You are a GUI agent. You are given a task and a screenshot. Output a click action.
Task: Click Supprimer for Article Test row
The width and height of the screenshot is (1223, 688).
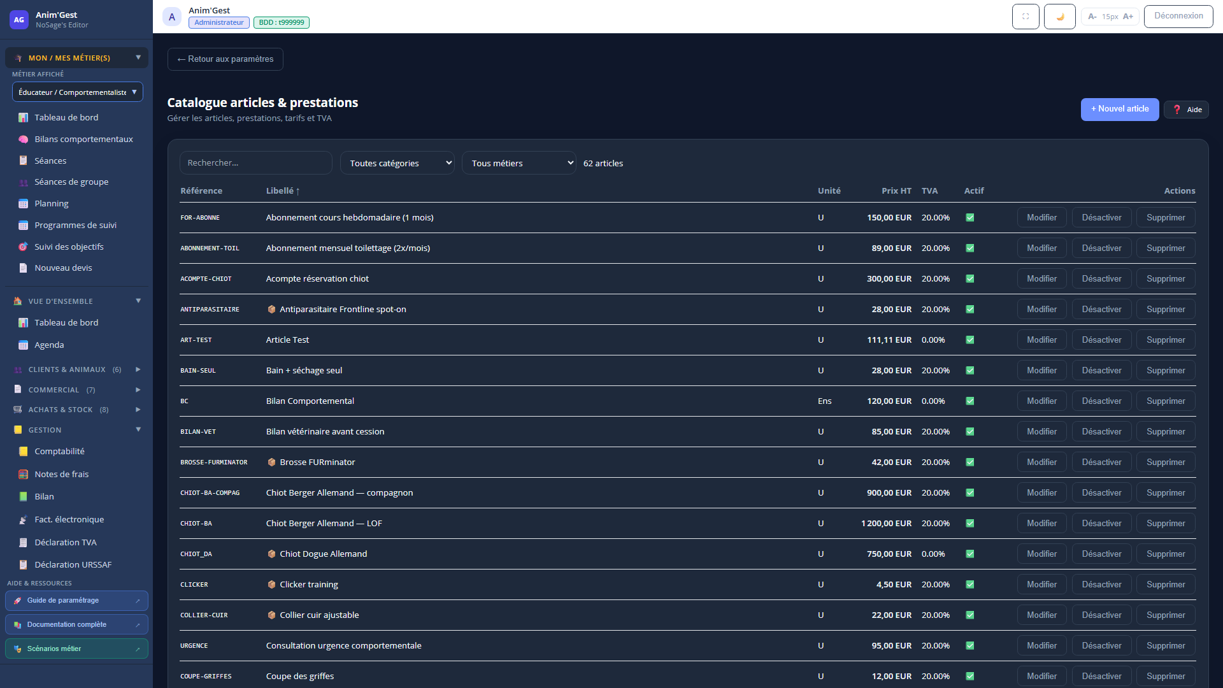(1166, 340)
